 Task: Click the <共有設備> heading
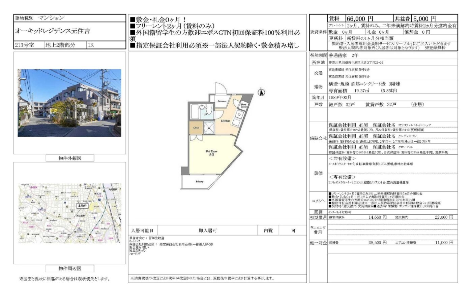[342, 158]
